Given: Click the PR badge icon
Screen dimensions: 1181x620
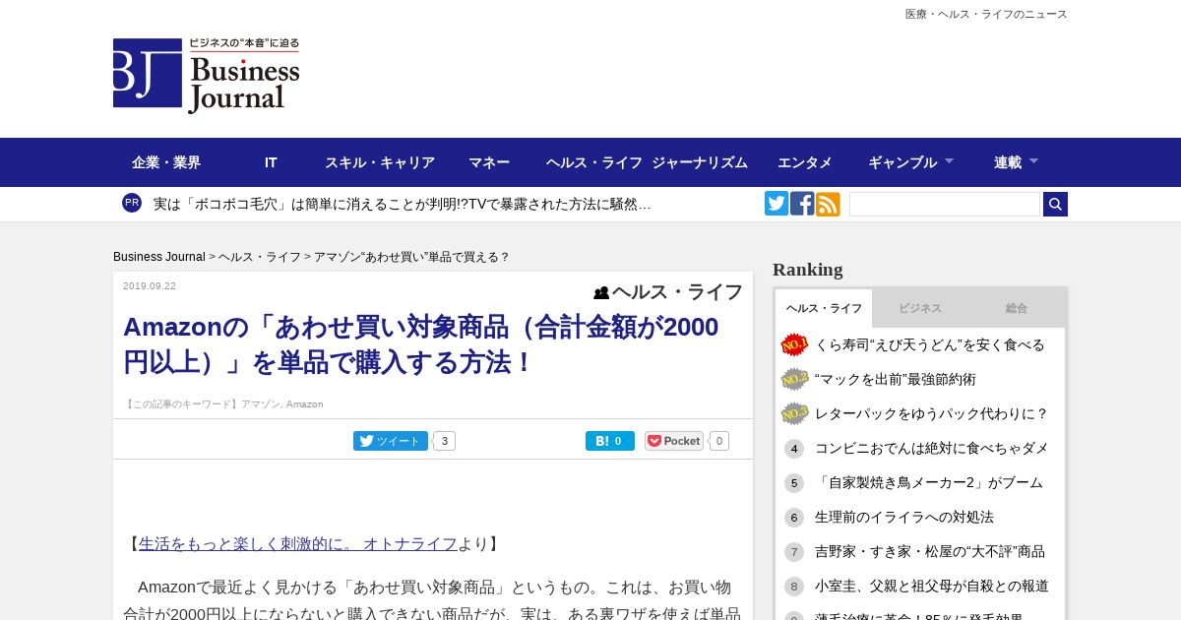Looking at the screenshot, I should [x=132, y=203].
